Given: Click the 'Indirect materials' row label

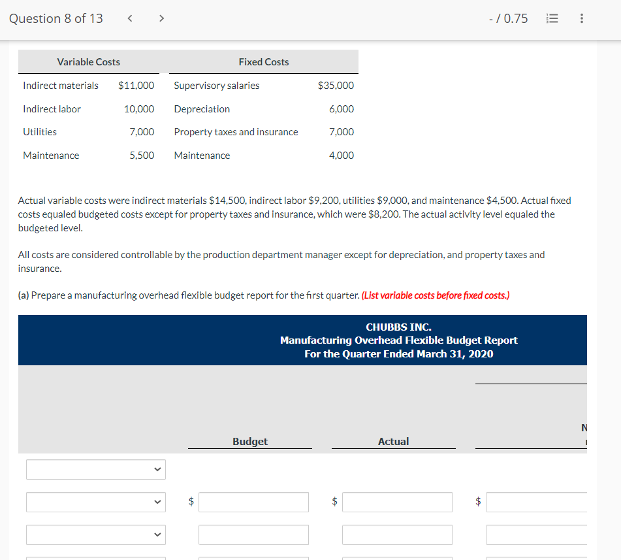Looking at the screenshot, I should point(61,85).
